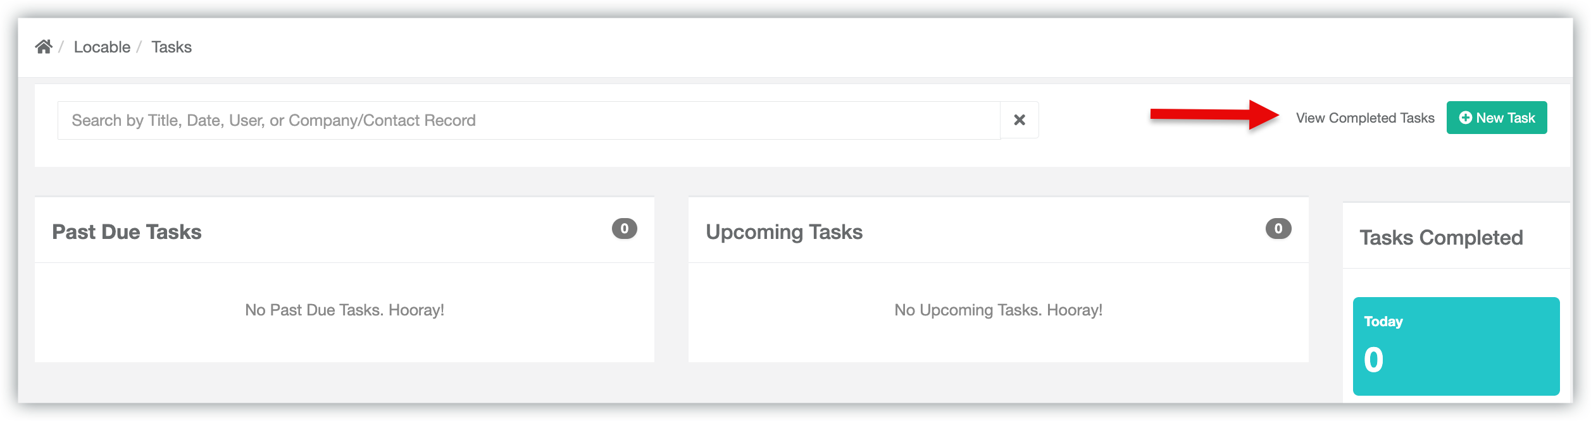The width and height of the screenshot is (1591, 421).
Task: Open the Locable breadcrumb link
Action: (x=102, y=47)
